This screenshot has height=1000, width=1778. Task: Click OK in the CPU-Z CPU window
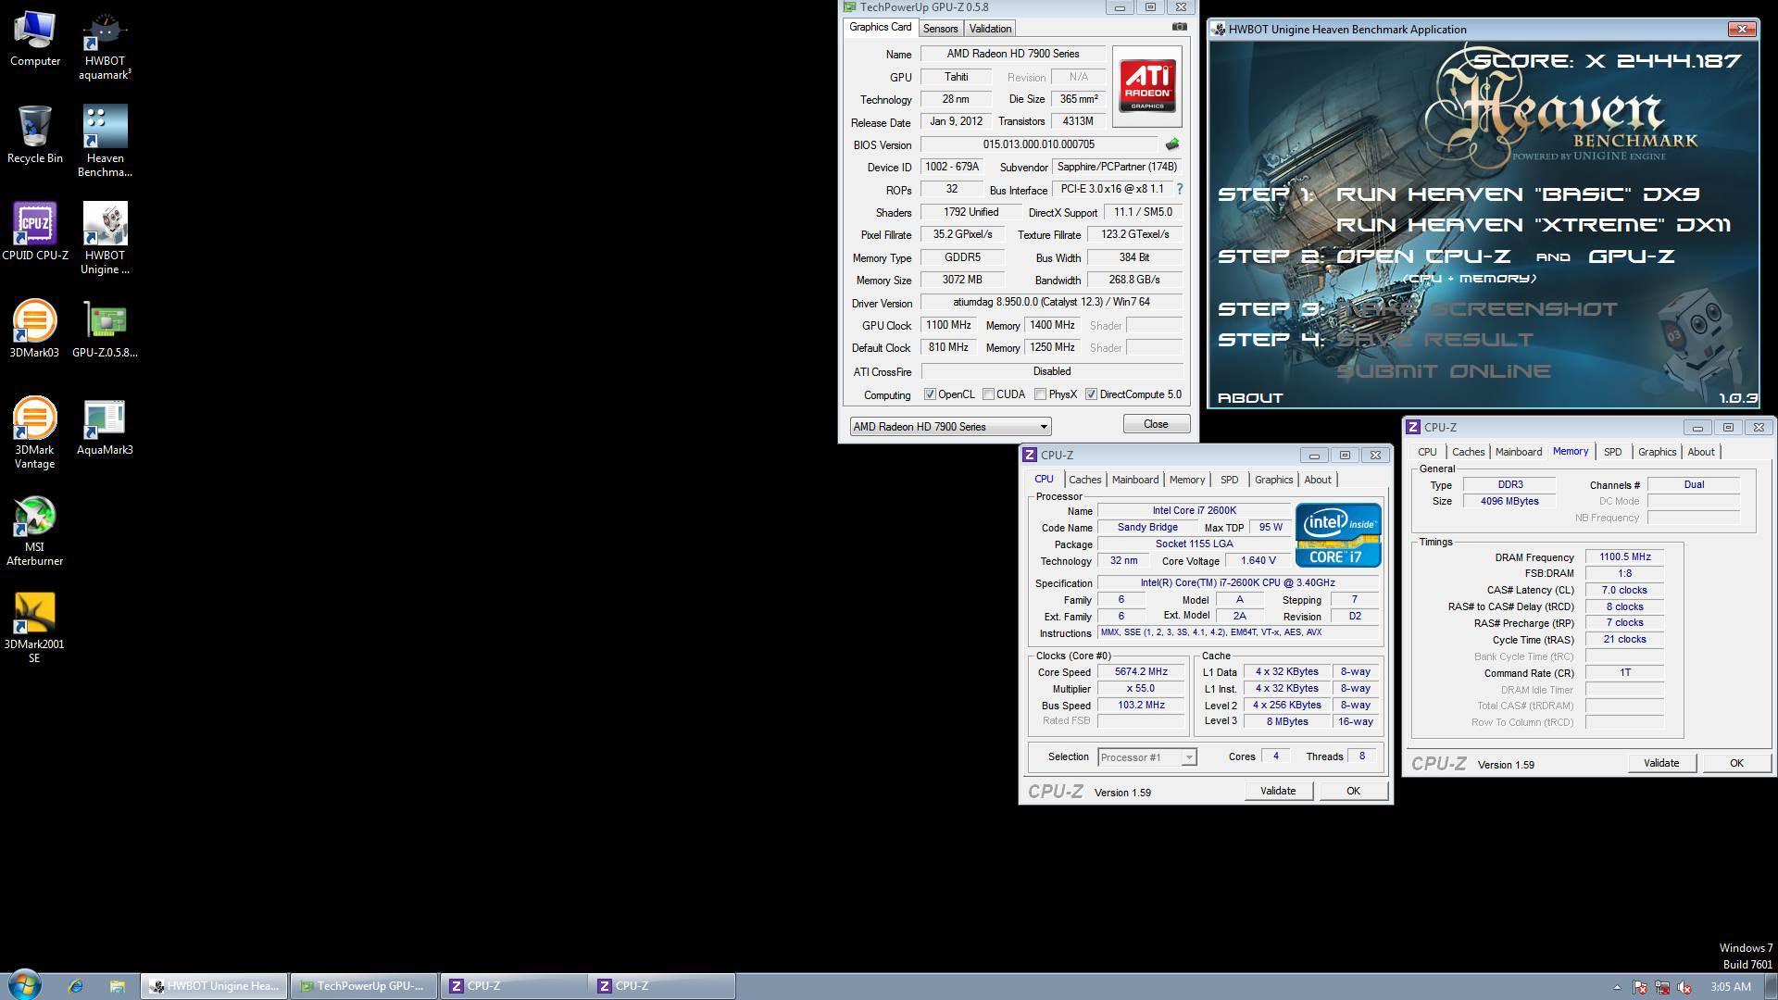click(x=1353, y=791)
